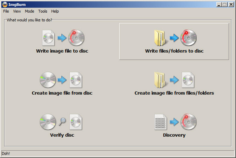Image resolution: width=236 pixels, height=158 pixels.
Task: Click the blue arrow in 'Create image file from disc'
Action: (62, 80)
